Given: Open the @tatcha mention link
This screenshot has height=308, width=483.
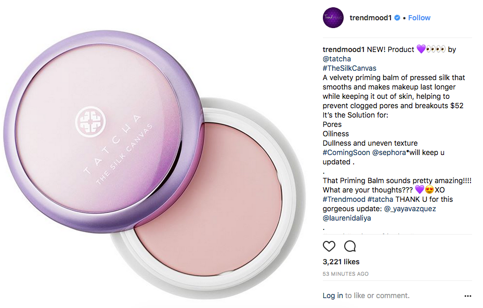Looking at the screenshot, I should coord(337,59).
